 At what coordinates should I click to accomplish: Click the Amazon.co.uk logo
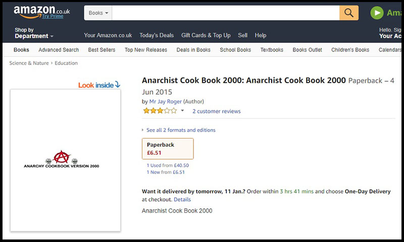pos(42,11)
